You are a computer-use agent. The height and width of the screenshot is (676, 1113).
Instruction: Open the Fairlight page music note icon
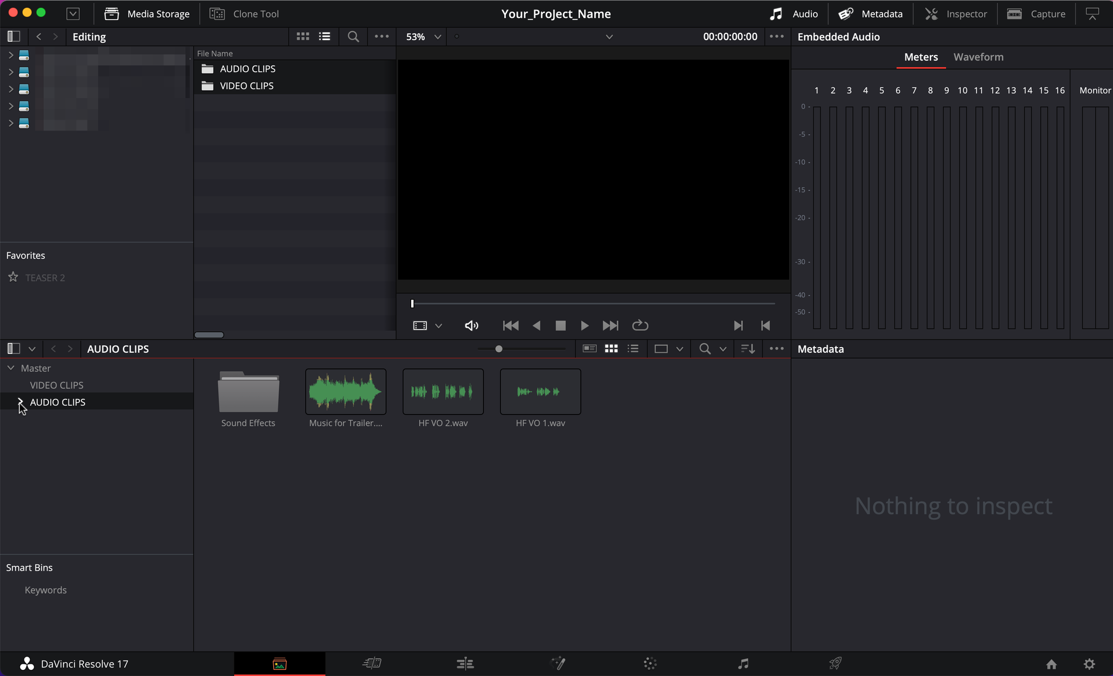pyautogui.click(x=743, y=663)
